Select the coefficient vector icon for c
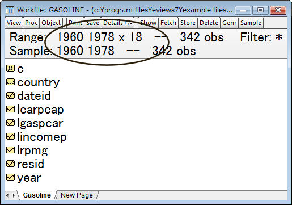Image resolution: width=292 pixels, height=205 pixels. point(10,68)
